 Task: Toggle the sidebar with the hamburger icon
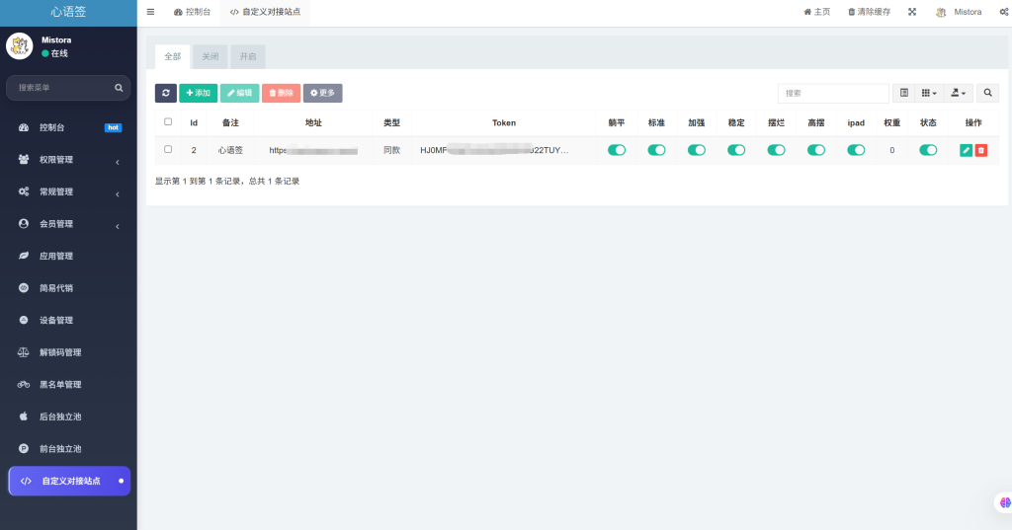click(x=150, y=12)
